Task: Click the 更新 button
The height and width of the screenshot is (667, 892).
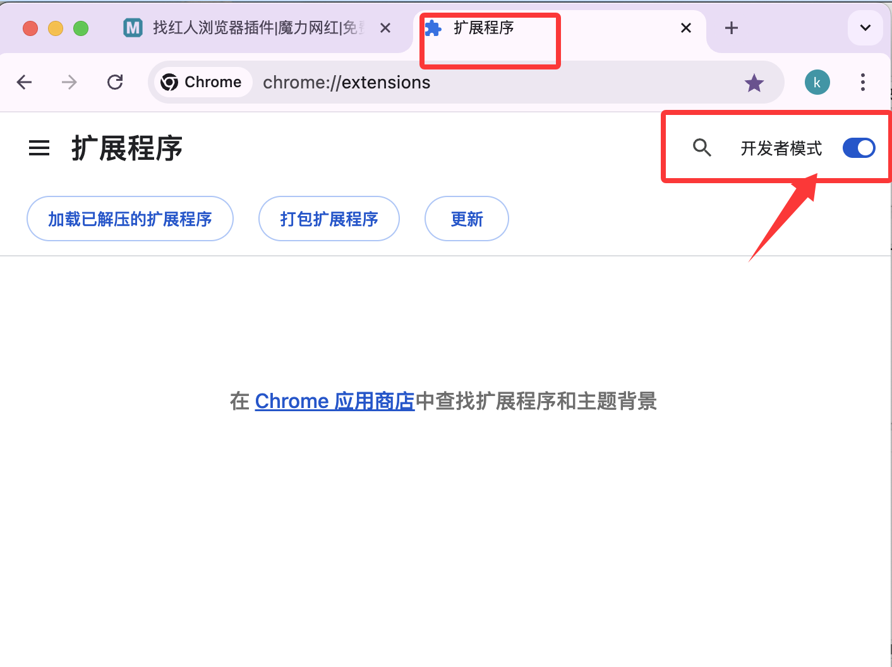Action: [x=467, y=219]
